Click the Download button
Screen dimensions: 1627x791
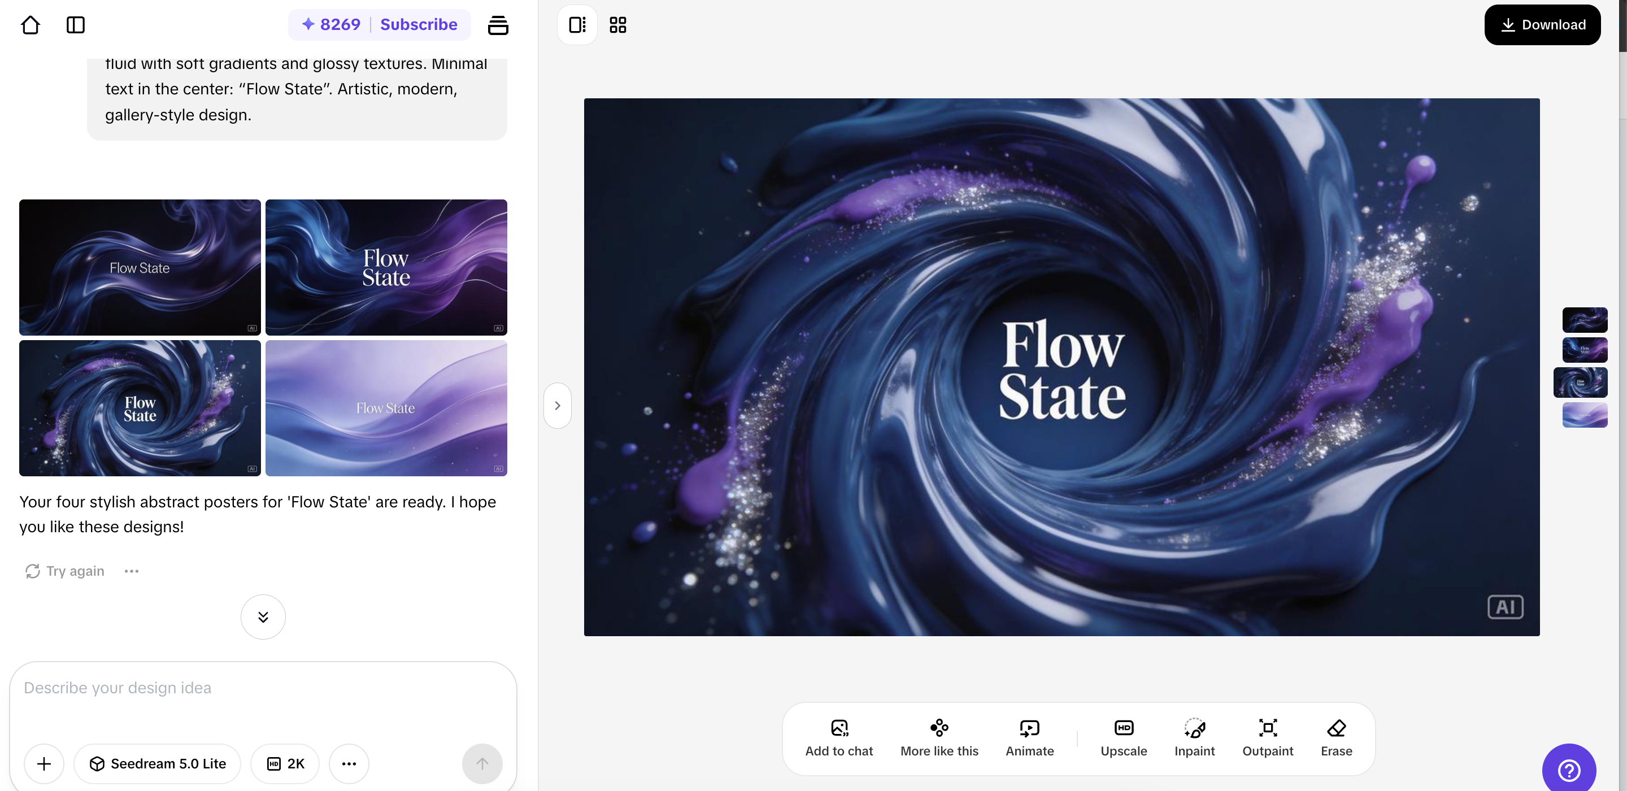coord(1542,25)
